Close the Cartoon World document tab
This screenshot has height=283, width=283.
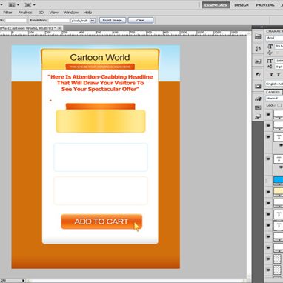tap(59, 28)
